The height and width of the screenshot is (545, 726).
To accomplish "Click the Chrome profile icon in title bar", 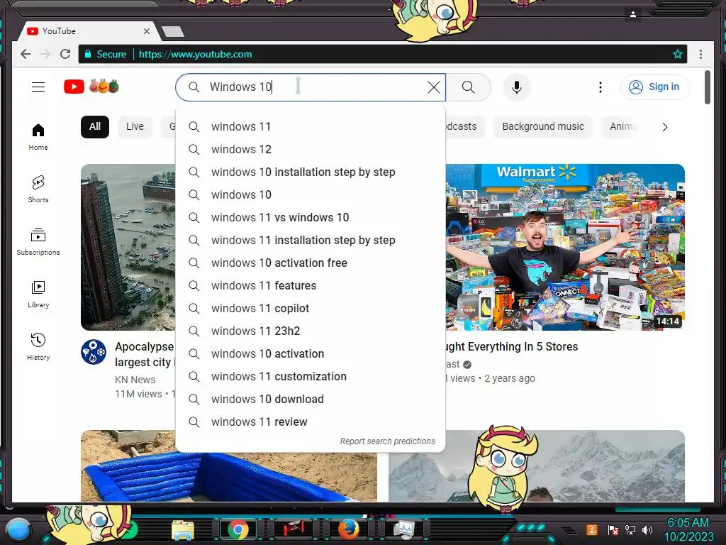I will point(633,14).
